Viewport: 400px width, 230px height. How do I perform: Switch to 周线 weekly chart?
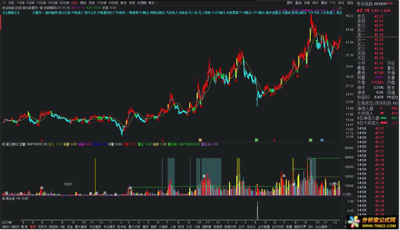(83, 3)
